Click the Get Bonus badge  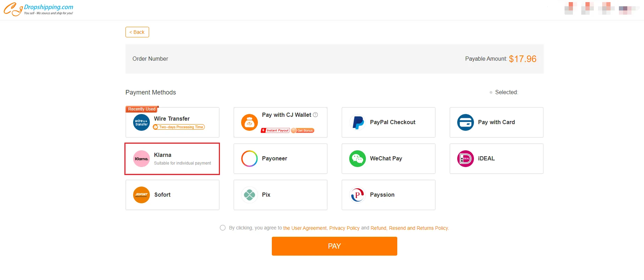(303, 130)
